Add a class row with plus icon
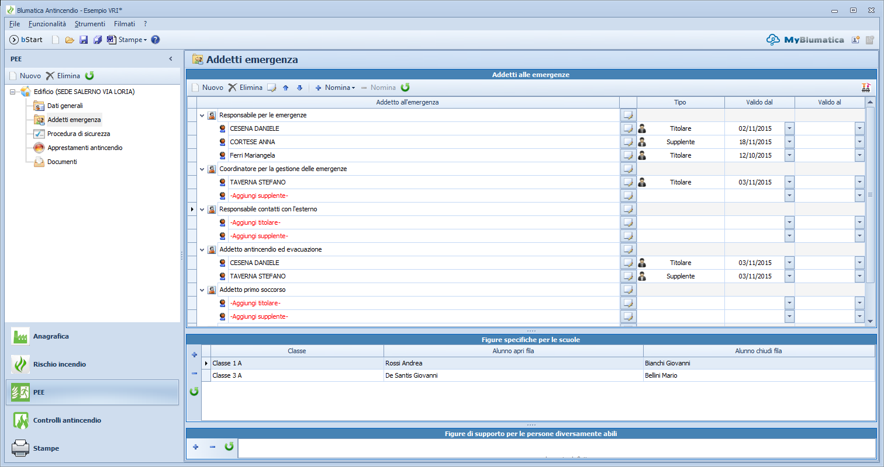Image resolution: width=884 pixels, height=467 pixels. click(195, 354)
